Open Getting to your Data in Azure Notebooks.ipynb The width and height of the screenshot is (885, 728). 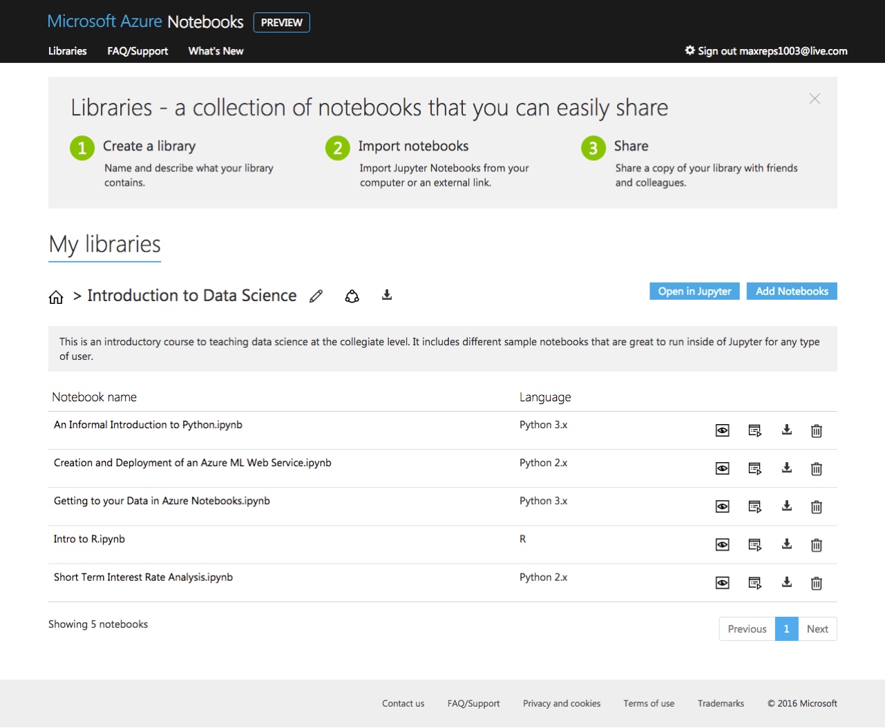162,501
